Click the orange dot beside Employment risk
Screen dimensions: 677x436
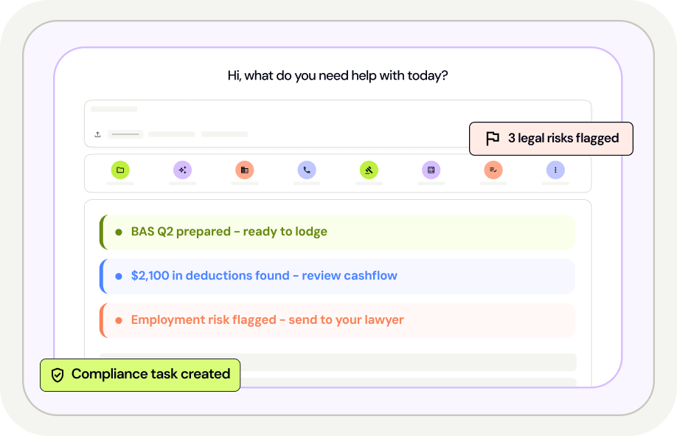[118, 320]
